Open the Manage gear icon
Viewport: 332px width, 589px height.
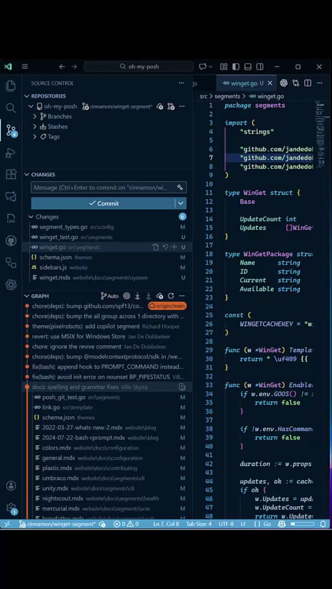pyautogui.click(x=11, y=508)
